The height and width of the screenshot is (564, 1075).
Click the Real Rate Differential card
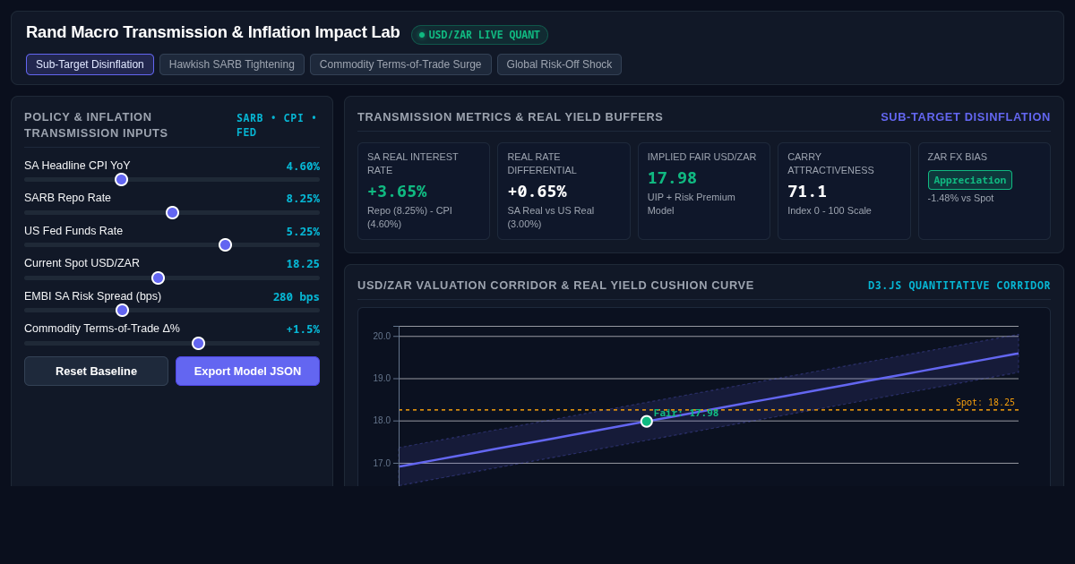pyautogui.click(x=563, y=191)
